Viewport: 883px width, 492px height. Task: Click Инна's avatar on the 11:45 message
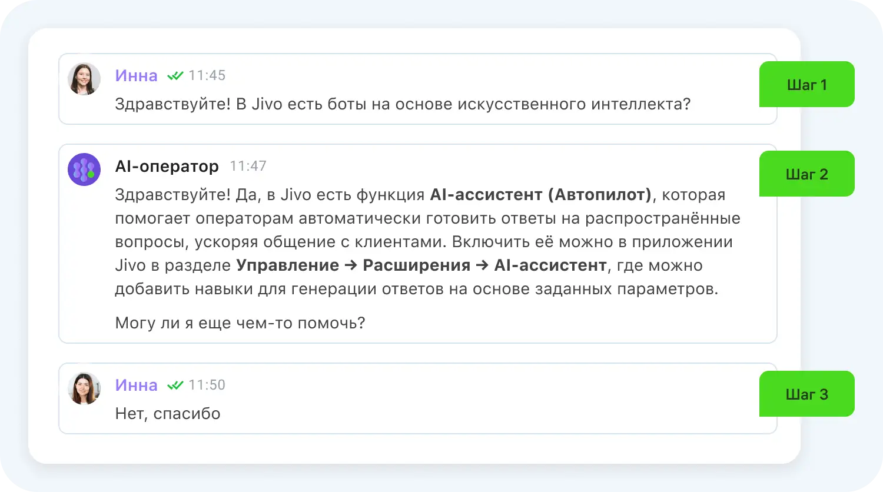tap(84, 79)
